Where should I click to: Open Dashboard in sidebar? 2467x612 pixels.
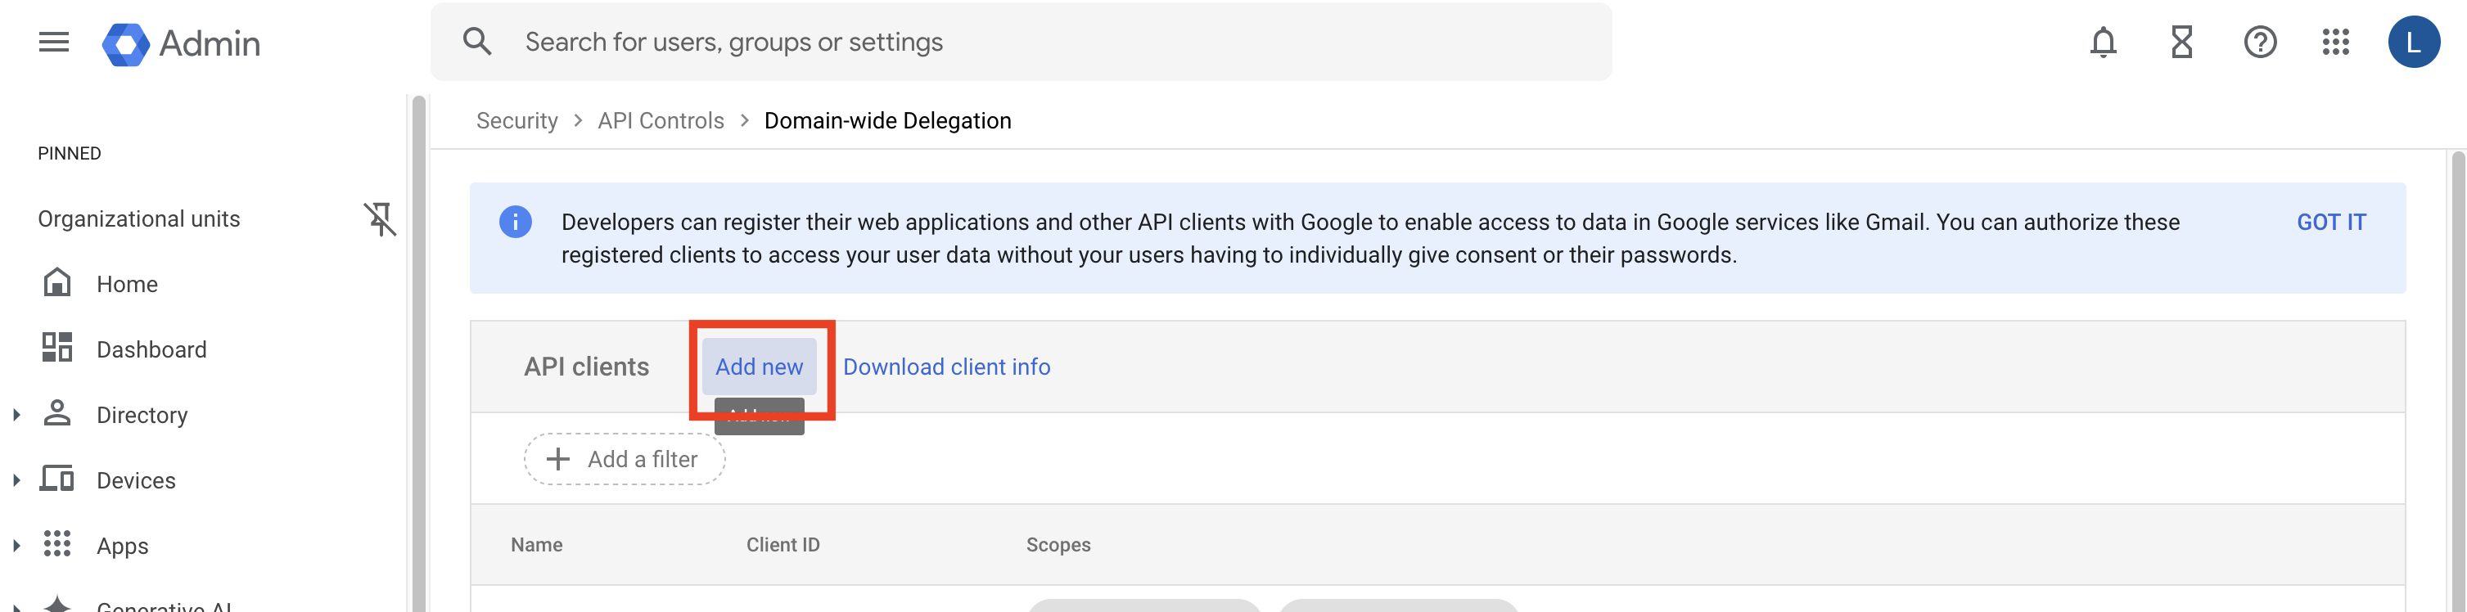[x=151, y=349]
